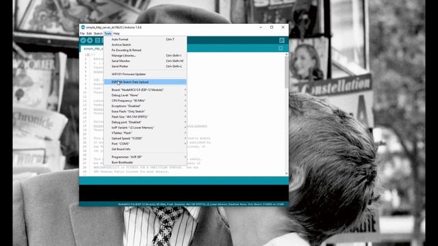Select Serial Monitor menu entry
438x246 pixels.
[145, 61]
